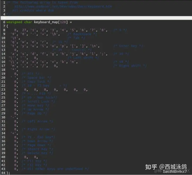Viewport: 192px width, 175px height.
Task: Click the 'unsigned' keyword on line 6
Action: tap(14, 22)
